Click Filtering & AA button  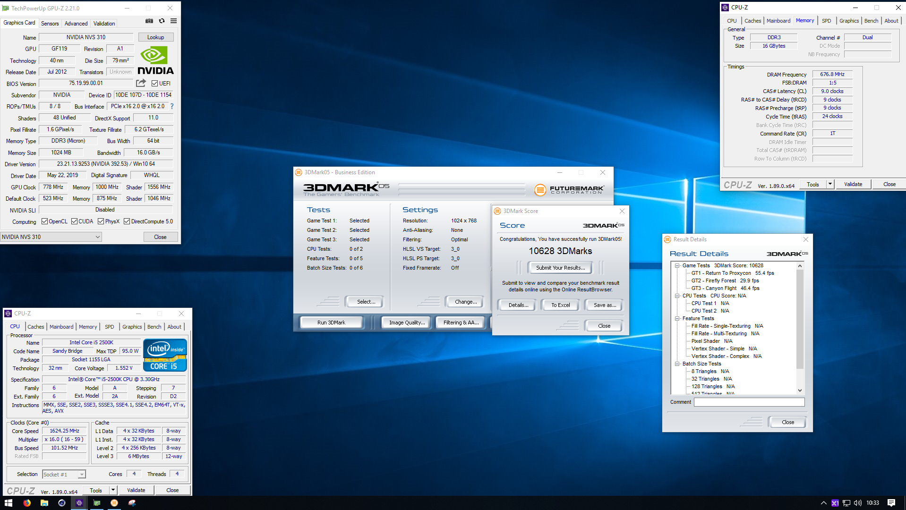point(461,323)
